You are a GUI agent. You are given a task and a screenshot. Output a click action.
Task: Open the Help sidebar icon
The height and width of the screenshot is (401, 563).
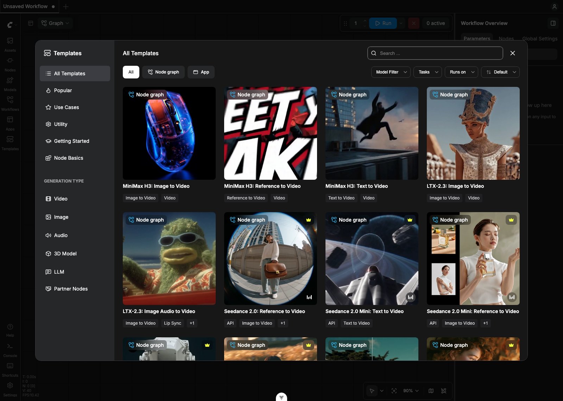point(10,330)
